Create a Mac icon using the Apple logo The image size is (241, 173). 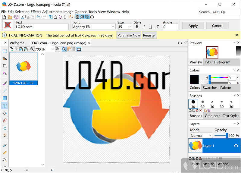pyautogui.click(x=55, y=17)
